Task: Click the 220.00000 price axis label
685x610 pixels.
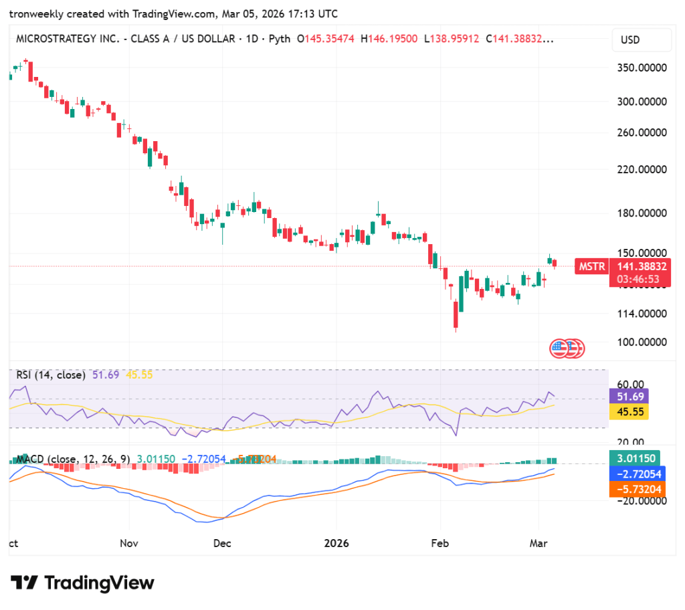Action: (x=642, y=169)
